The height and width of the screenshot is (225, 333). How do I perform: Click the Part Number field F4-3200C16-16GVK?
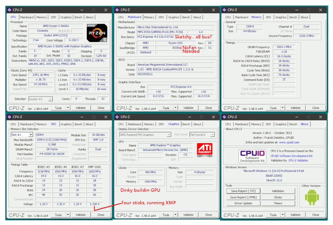[52, 154]
